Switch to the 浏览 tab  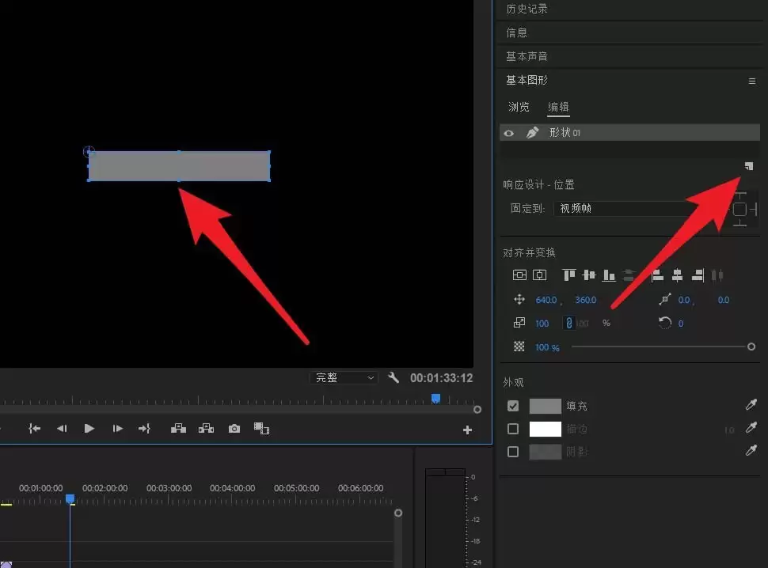519,107
